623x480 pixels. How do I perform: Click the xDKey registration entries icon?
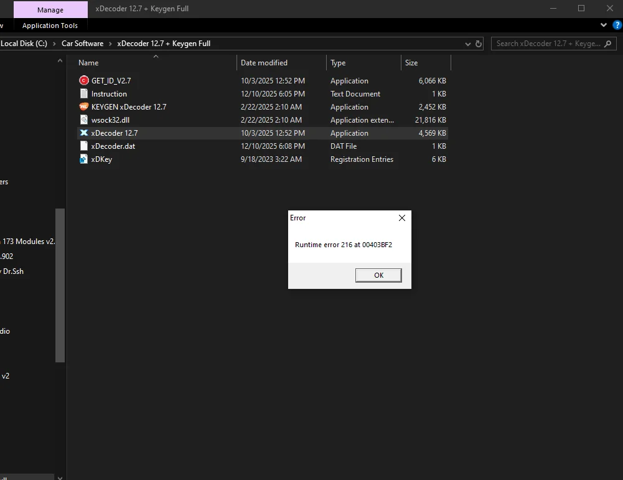(x=83, y=159)
